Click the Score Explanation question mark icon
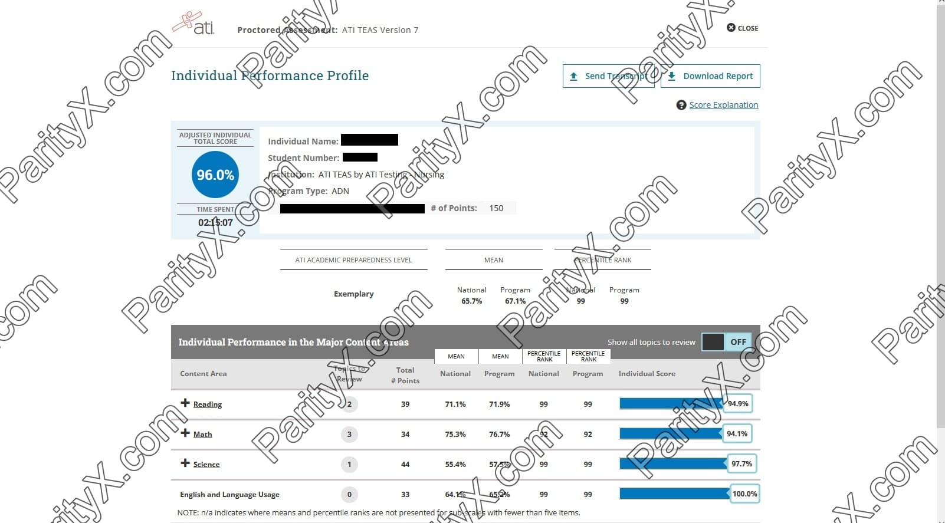Screen dimensions: 945x523 click(x=681, y=105)
